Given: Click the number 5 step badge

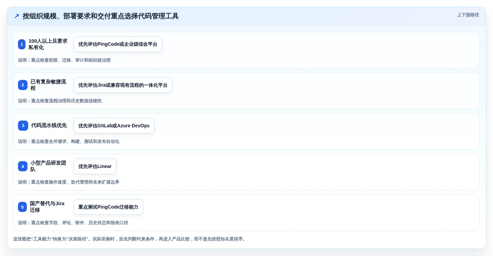Looking at the screenshot, I should [22, 207].
